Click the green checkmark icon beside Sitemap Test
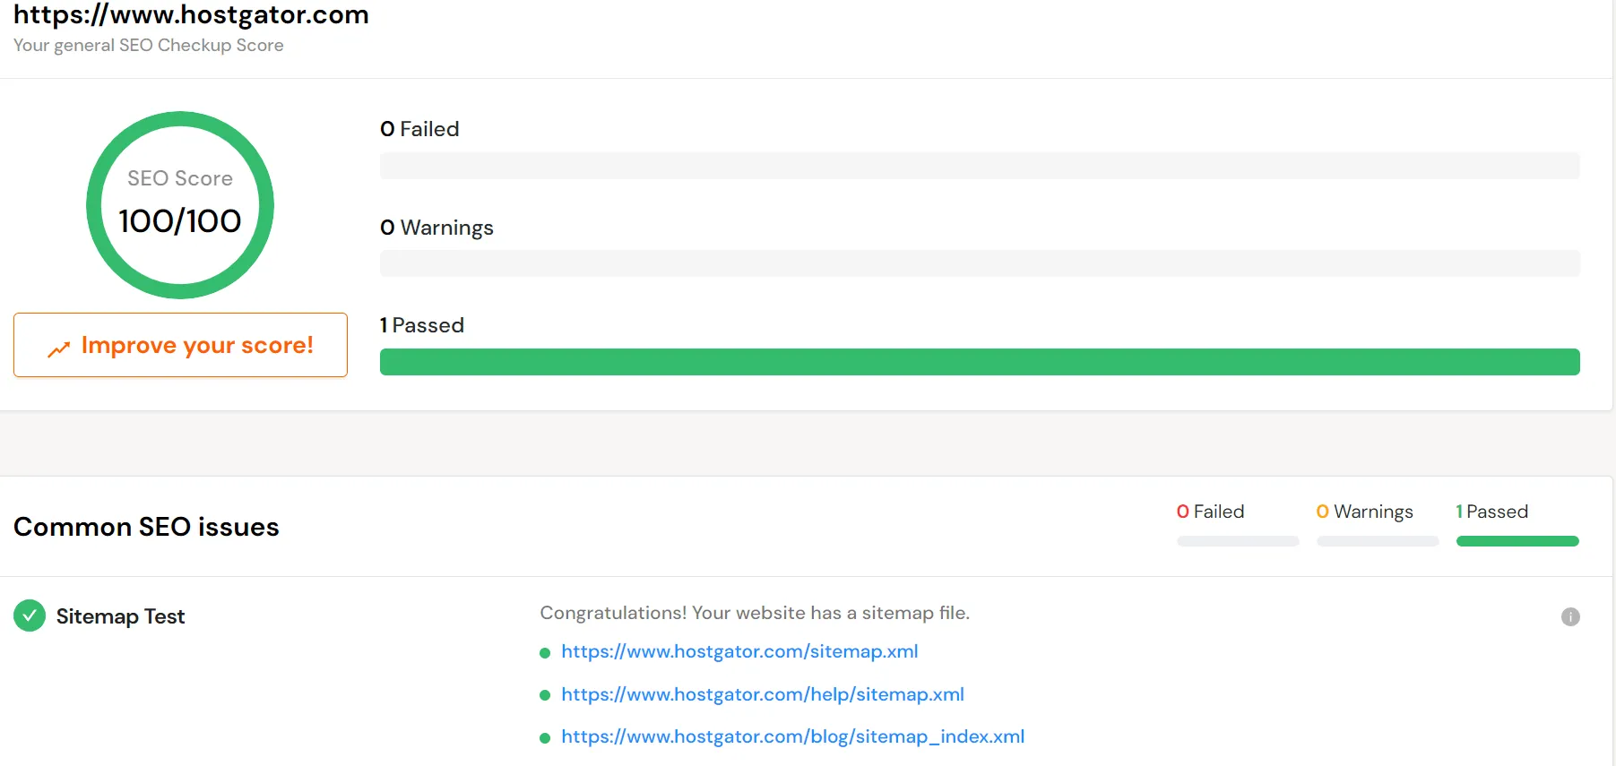The width and height of the screenshot is (1616, 766). [x=30, y=615]
